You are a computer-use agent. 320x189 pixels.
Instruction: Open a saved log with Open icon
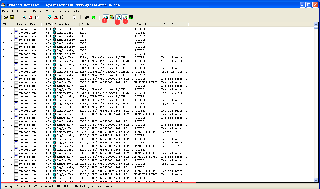(x=6, y=17)
